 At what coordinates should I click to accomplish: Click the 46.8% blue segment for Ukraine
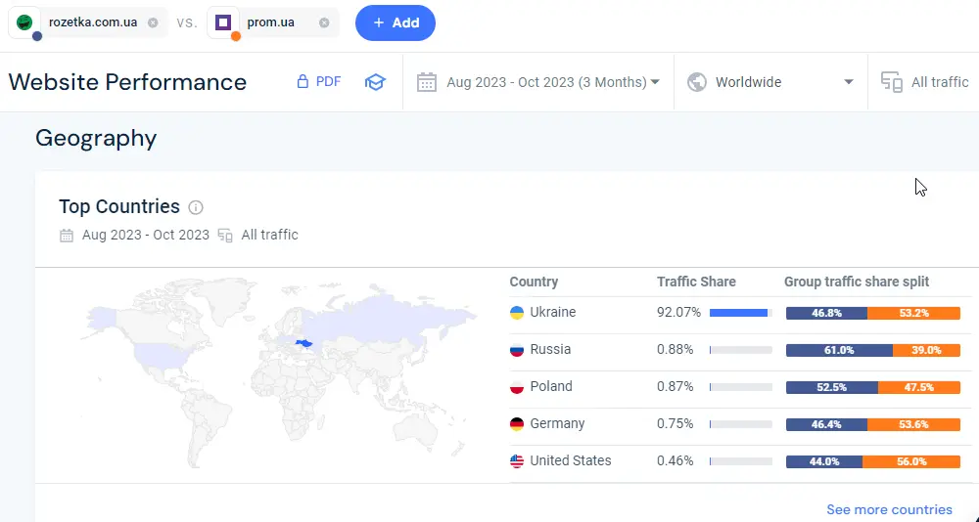pos(826,313)
